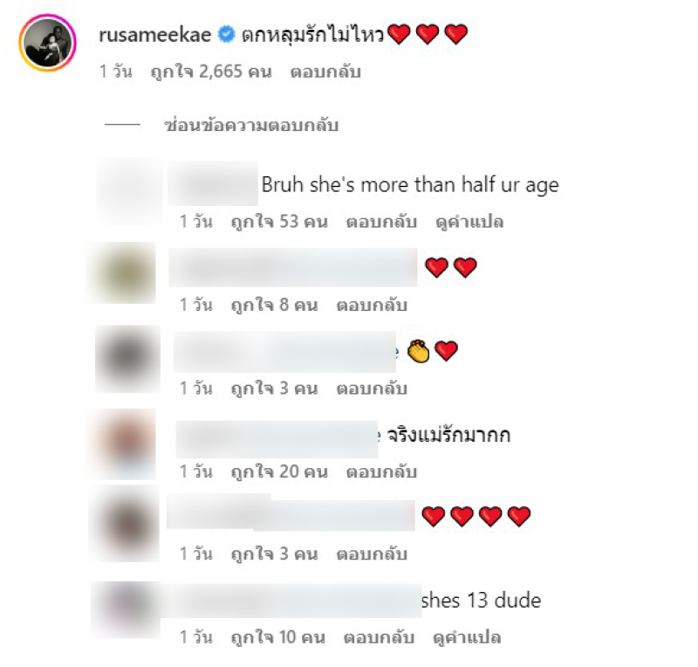Reply to rusameekae's main comment
Screen dimensions: 698x667
(325, 72)
